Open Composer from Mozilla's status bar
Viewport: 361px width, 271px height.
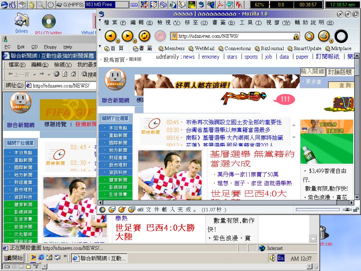[x=122, y=210]
